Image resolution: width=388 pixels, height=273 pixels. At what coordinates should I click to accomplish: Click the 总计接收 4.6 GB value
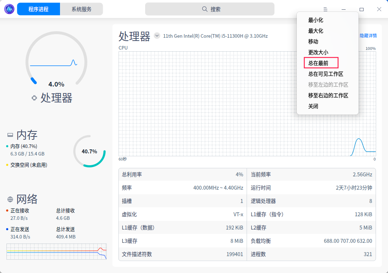click(63, 218)
